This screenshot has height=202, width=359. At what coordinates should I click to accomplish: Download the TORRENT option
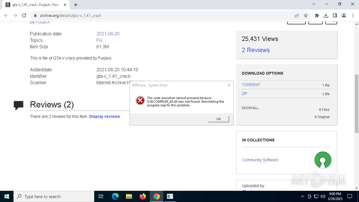pos(251,85)
